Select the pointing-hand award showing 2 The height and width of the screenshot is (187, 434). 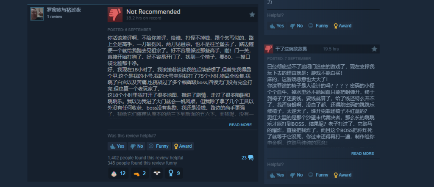(x=140, y=173)
